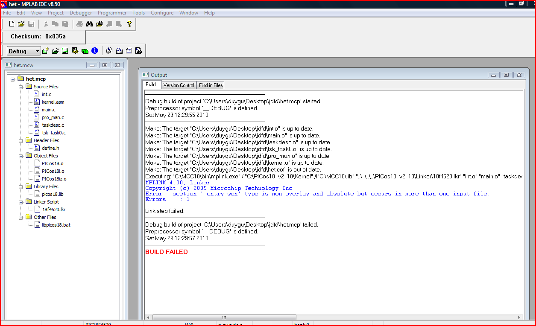The height and width of the screenshot is (326, 536).
Task: Click the green save workspace disk icon
Action: pos(65,51)
